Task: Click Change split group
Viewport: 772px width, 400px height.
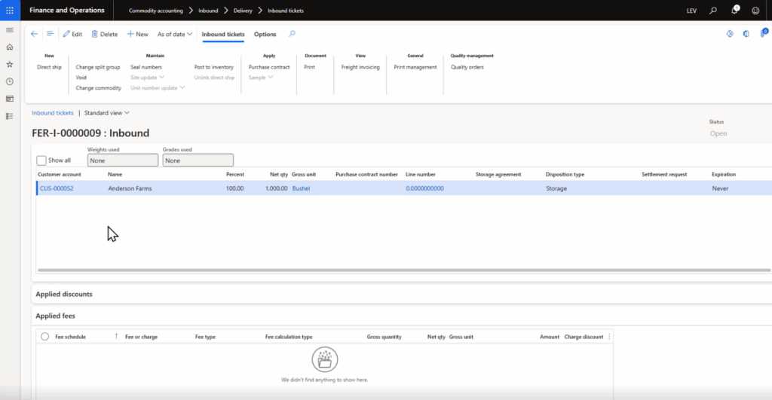Action: click(98, 67)
